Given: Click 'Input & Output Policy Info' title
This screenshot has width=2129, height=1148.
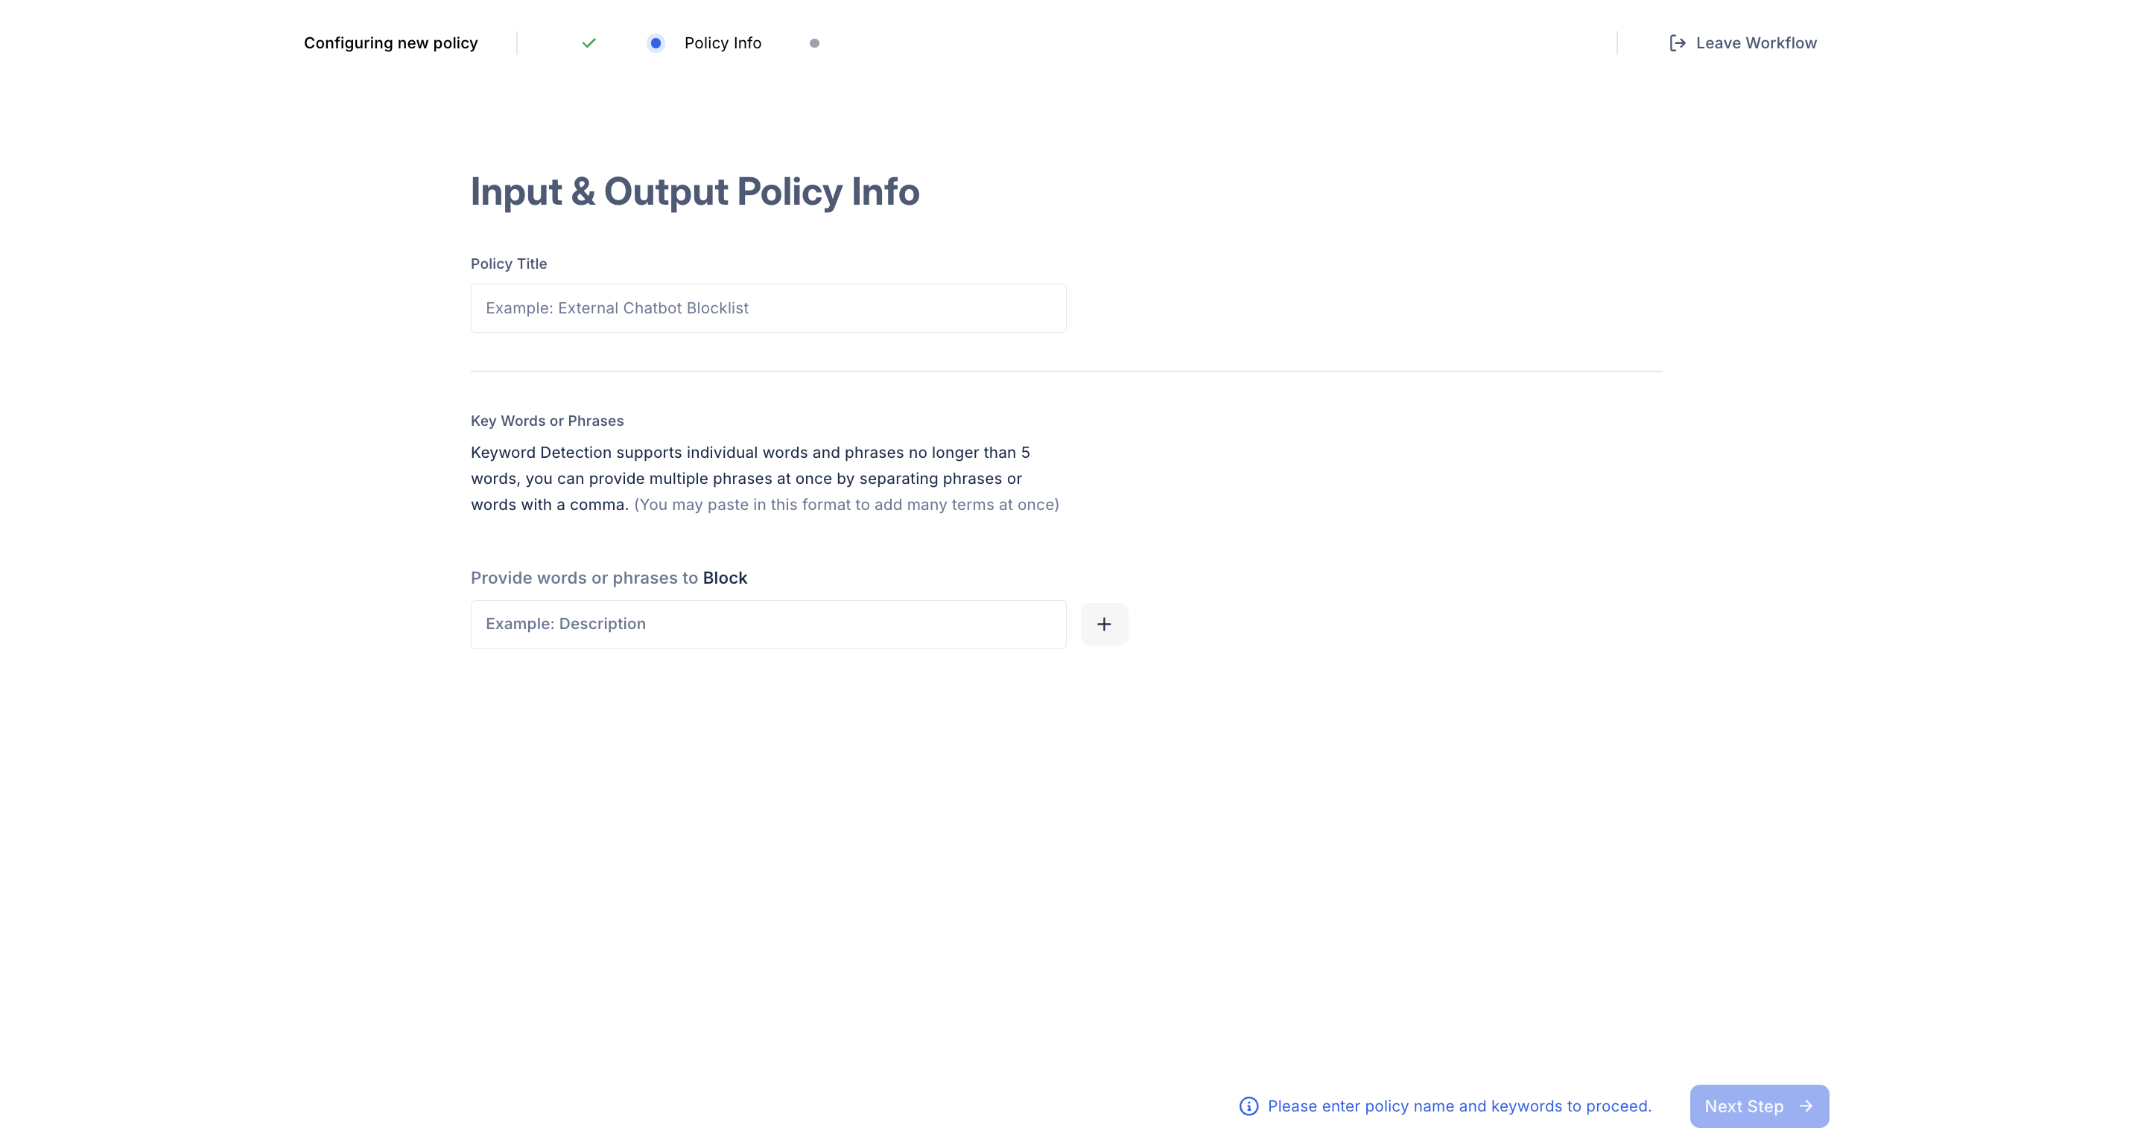Looking at the screenshot, I should click(x=694, y=191).
